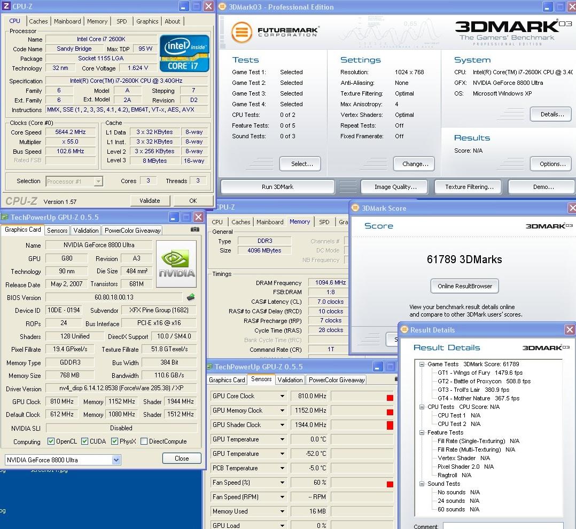The height and width of the screenshot is (529, 576).
Task: Click the 3DMark03 title bar orange icon
Action: [x=222, y=6]
